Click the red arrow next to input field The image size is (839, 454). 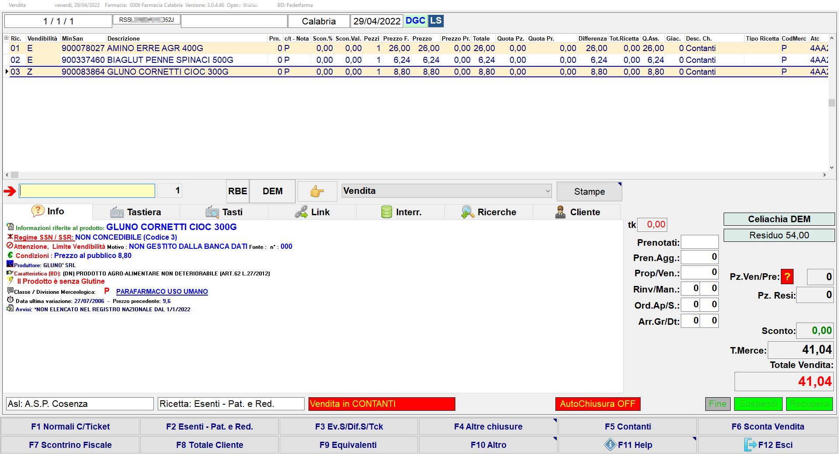click(x=10, y=191)
